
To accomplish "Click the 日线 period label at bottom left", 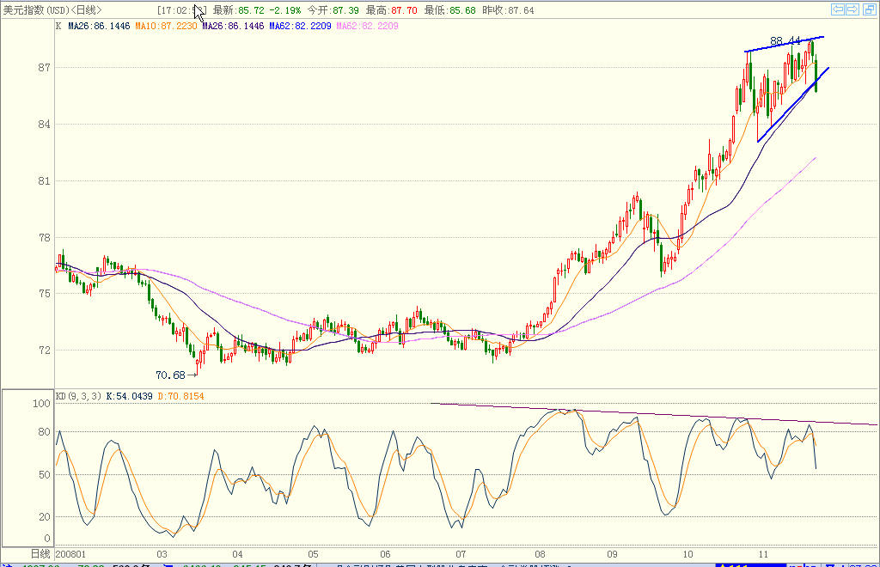I will [x=41, y=553].
